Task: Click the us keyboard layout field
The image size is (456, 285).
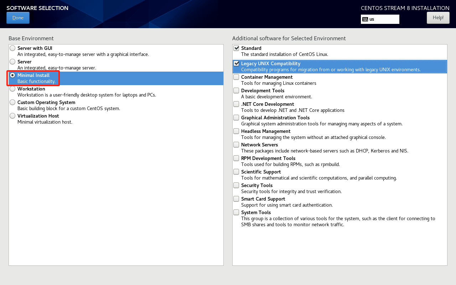Action: tap(383, 19)
